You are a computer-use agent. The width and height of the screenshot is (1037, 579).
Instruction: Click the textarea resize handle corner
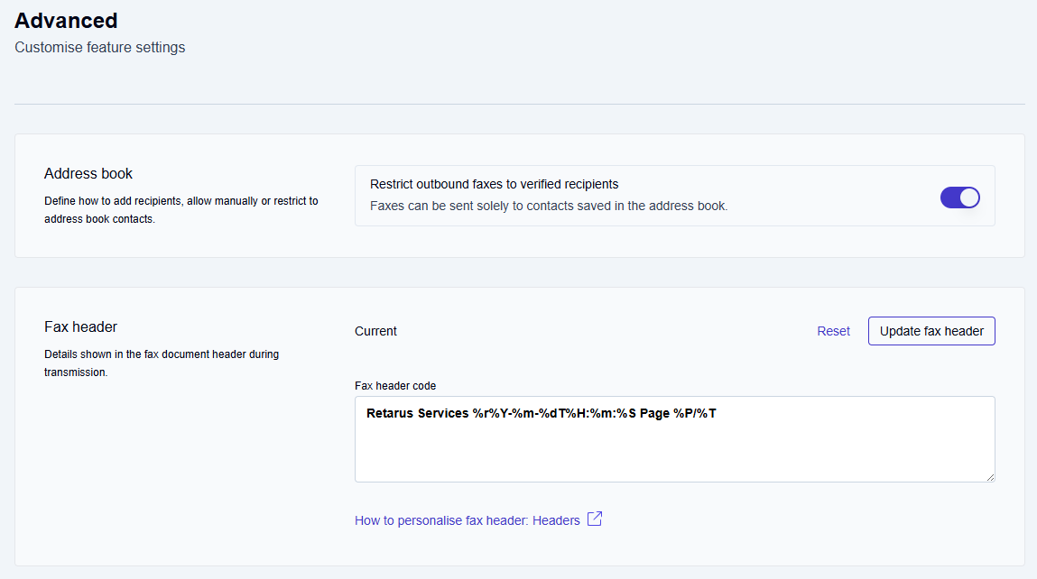(989, 476)
